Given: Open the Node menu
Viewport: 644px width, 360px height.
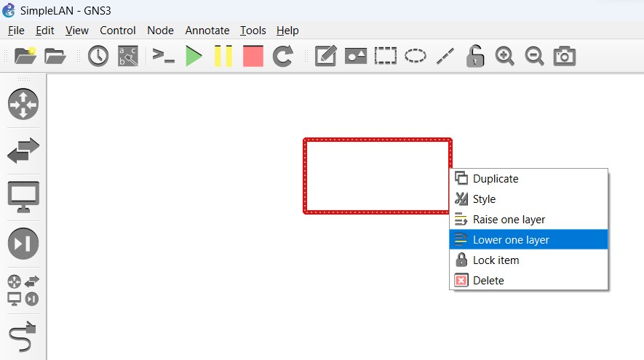Looking at the screenshot, I should tap(160, 31).
